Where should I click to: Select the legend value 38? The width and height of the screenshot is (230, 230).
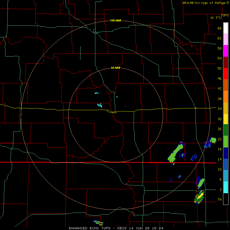[x=220, y=99]
